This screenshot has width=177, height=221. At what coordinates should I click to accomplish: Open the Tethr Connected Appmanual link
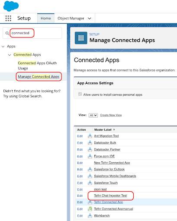pyautogui.click(x=113, y=209)
